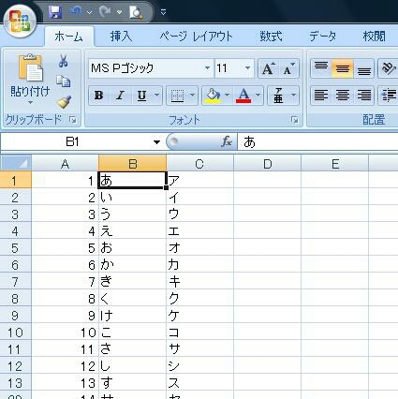398x399 pixels.
Task: Toggle underline formatting
Action: click(142, 96)
